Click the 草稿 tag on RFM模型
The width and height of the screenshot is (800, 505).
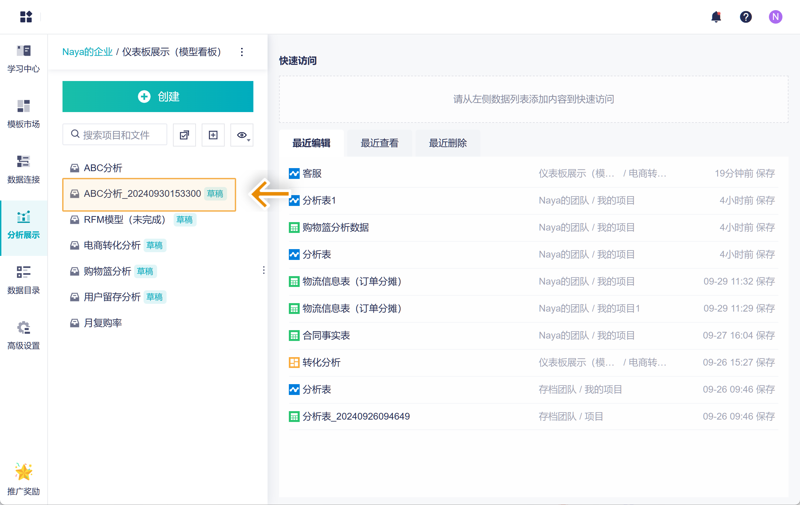(x=184, y=220)
